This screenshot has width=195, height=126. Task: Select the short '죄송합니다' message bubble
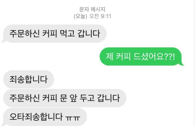click(x=28, y=79)
